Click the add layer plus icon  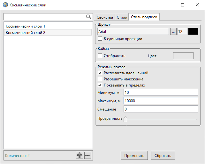tap(79, 156)
